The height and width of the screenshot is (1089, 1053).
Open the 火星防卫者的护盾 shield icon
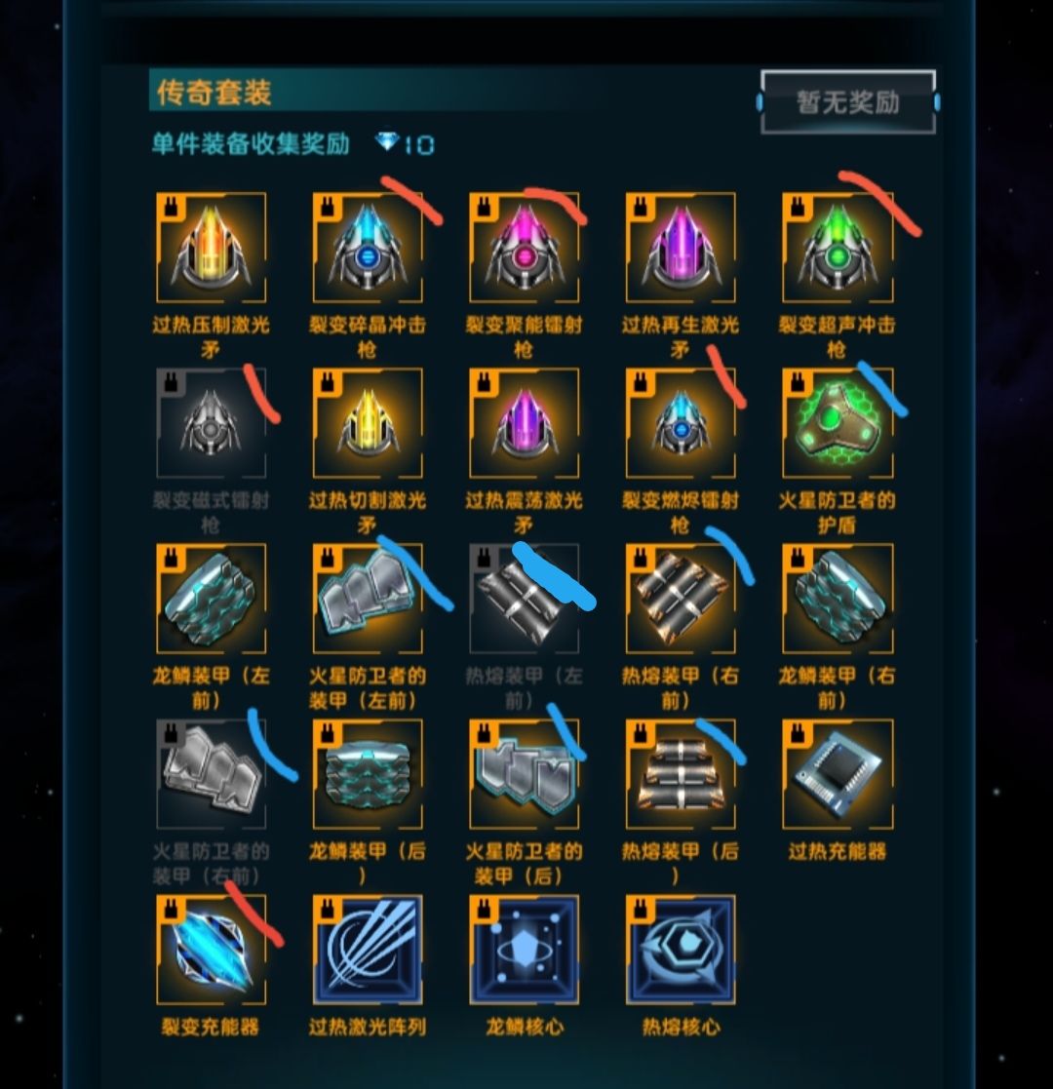(838, 424)
